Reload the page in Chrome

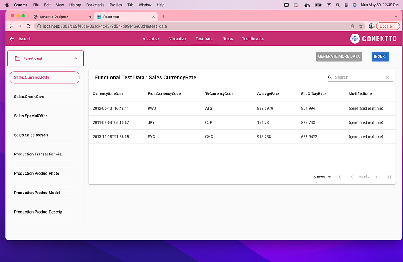(28, 26)
